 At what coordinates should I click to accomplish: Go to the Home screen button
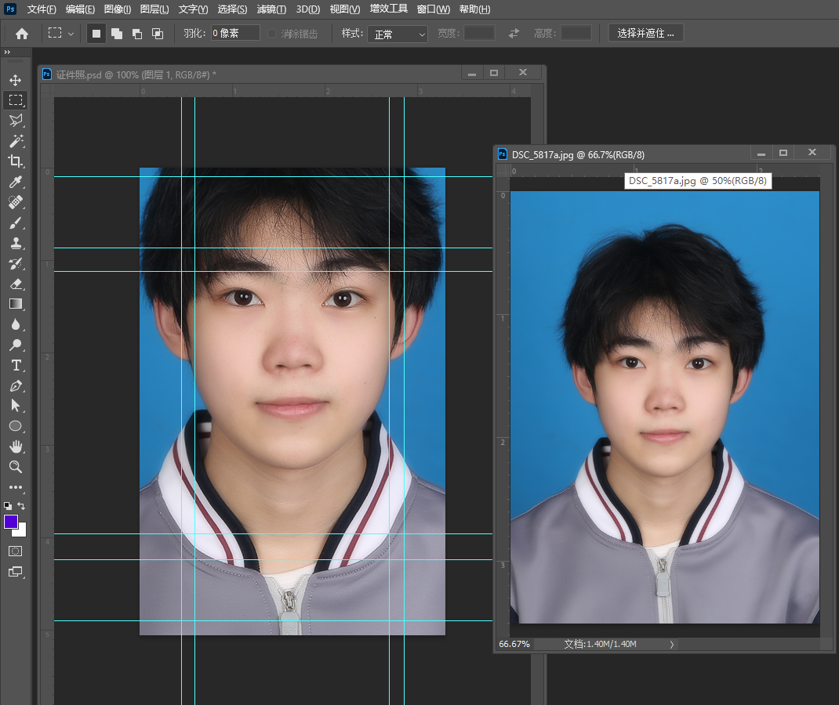[x=22, y=34]
